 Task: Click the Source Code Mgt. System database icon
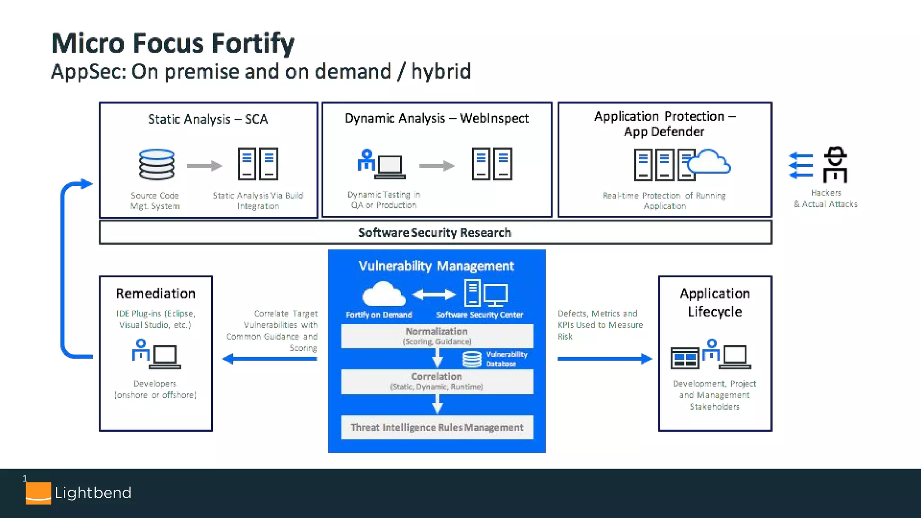tap(156, 165)
